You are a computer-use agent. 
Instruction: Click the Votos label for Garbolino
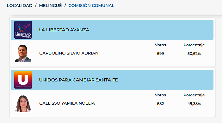160,45
